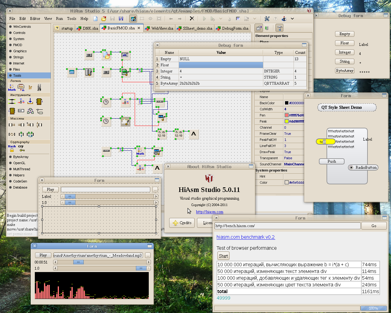Open the Run menu
This screenshot has width=391, height=313.
[x=59, y=19]
